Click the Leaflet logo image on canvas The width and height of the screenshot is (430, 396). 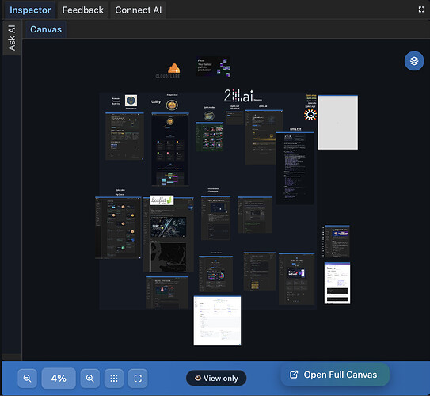point(162,200)
